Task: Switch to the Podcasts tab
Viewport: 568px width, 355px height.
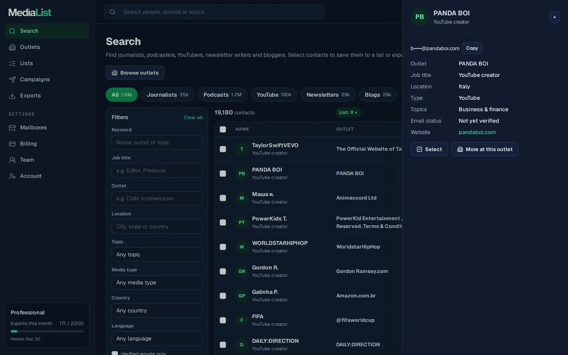Action: 222,95
